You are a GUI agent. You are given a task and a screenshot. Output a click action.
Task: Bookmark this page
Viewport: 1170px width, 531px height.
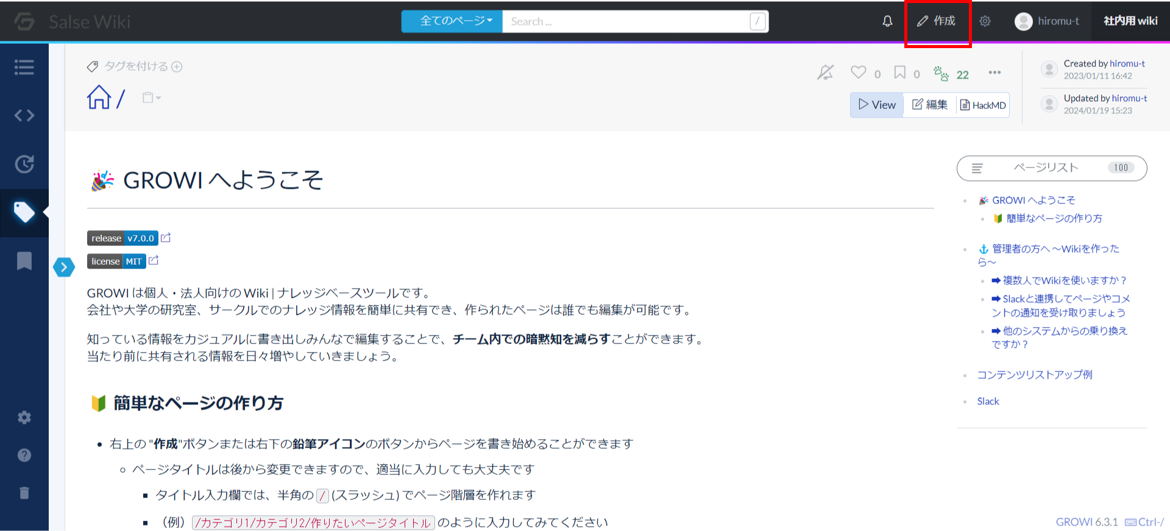pyautogui.click(x=899, y=72)
